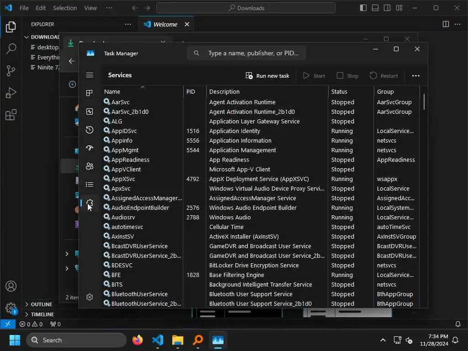
Task: Select the AudioEndpointBuilder service
Action: click(x=261, y=208)
